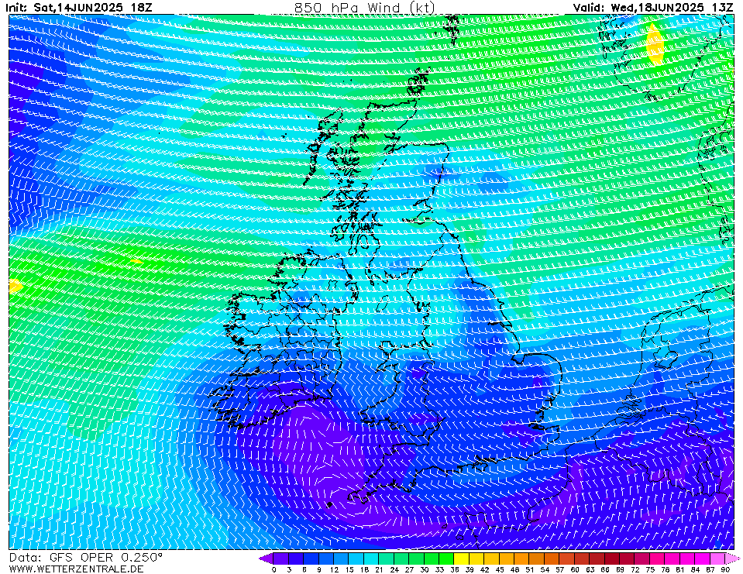Click the bright green swatch between 33 and 36

point(446,559)
